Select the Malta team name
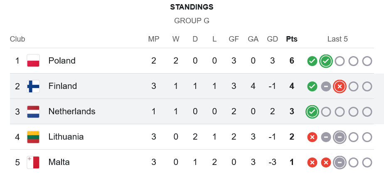This screenshot has height=182, width=384. click(x=59, y=162)
